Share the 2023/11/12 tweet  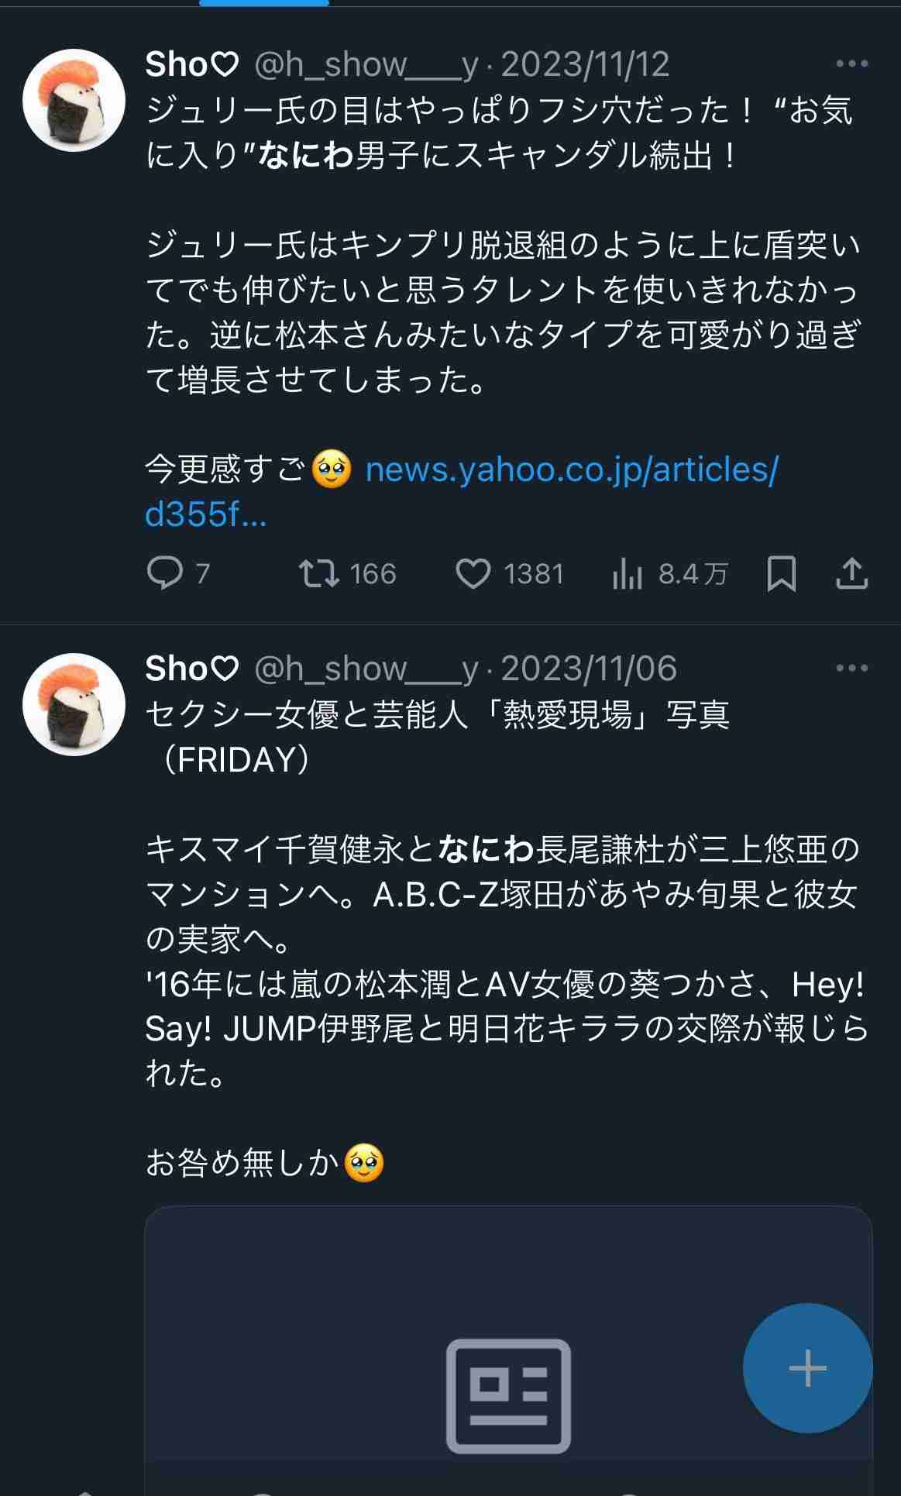coord(851,574)
